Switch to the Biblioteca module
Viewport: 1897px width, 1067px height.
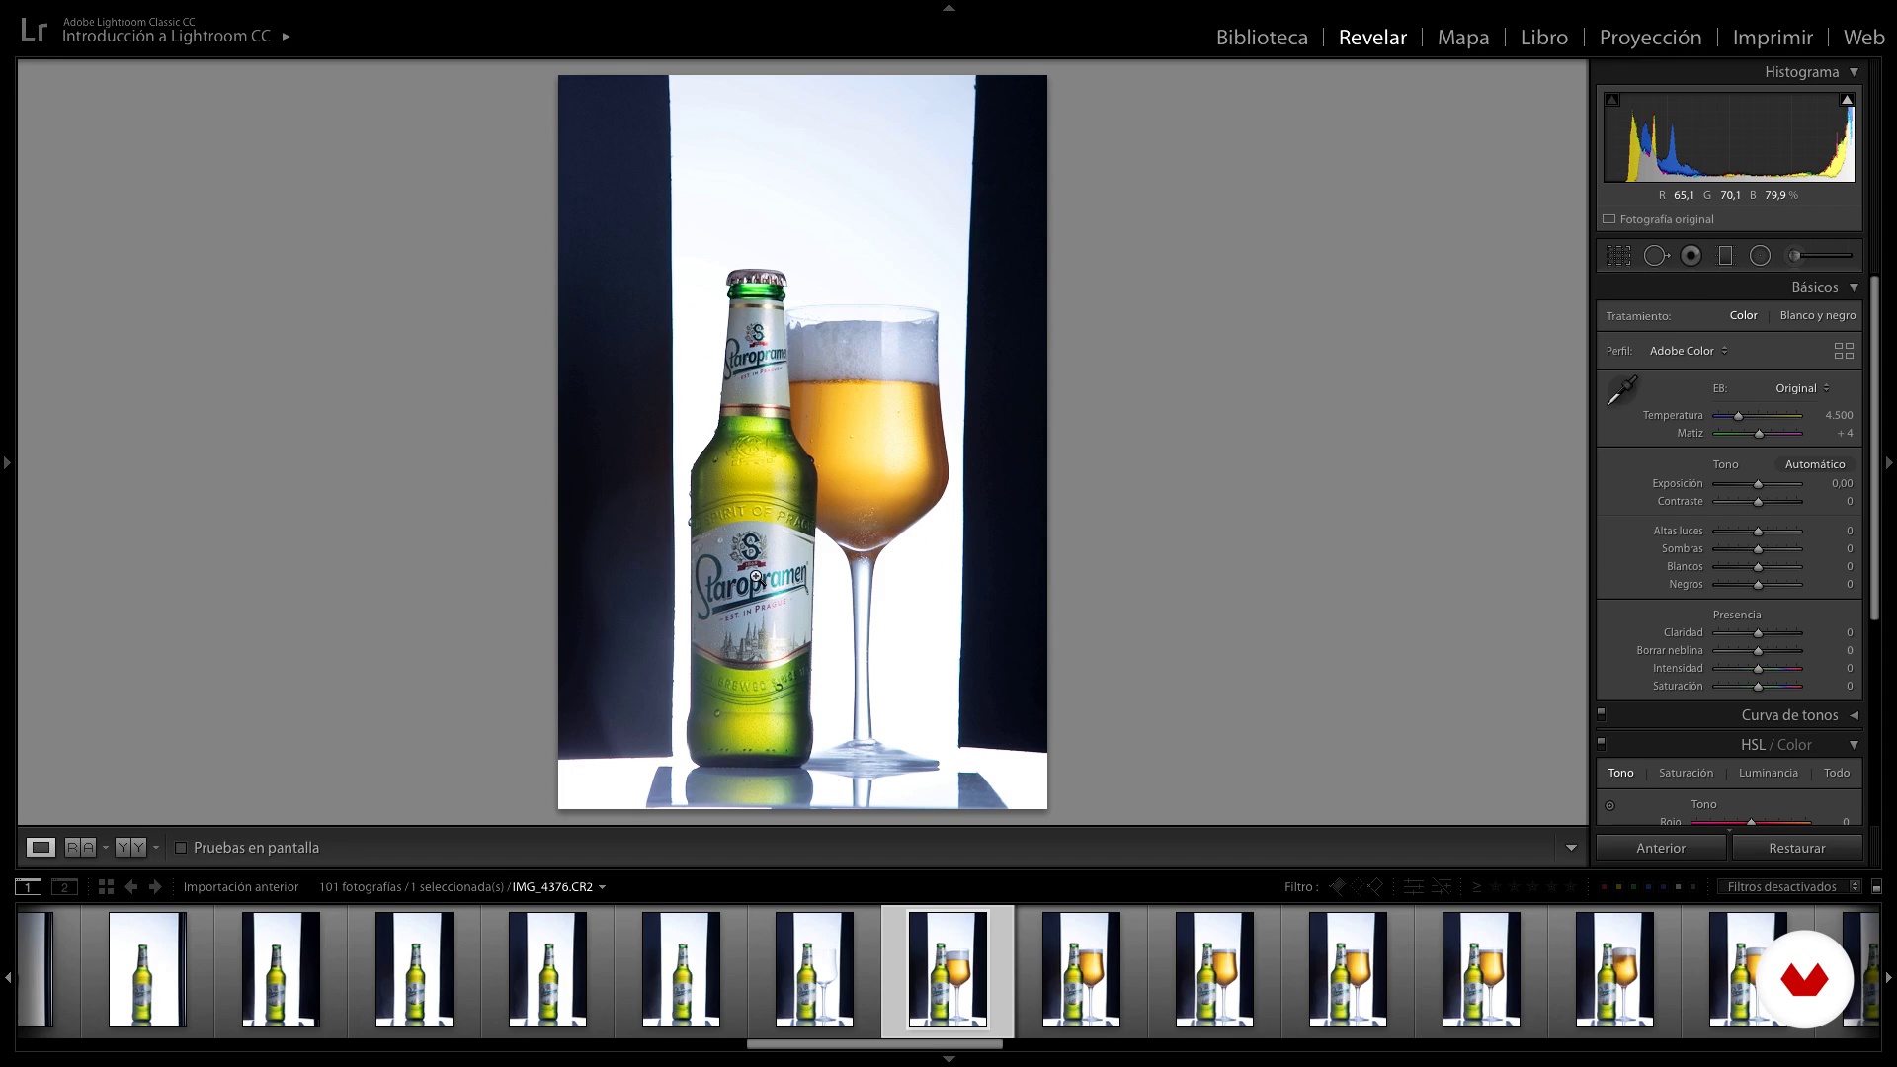pyautogui.click(x=1262, y=38)
